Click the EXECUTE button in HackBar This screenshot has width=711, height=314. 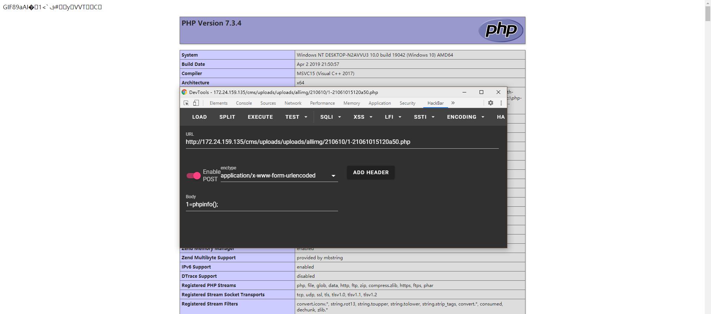click(x=260, y=117)
